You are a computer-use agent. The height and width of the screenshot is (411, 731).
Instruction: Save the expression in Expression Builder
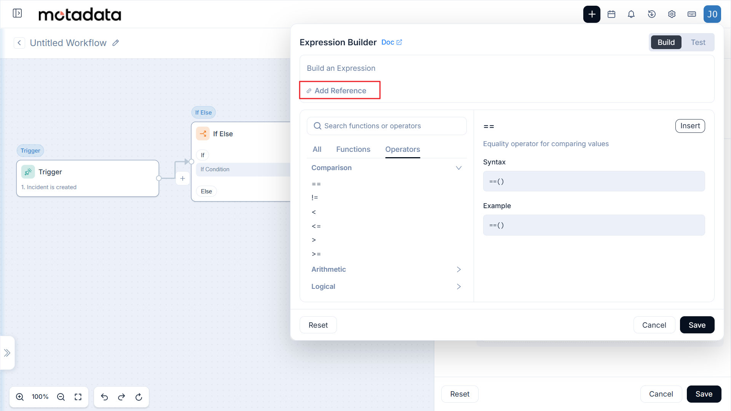pos(697,325)
